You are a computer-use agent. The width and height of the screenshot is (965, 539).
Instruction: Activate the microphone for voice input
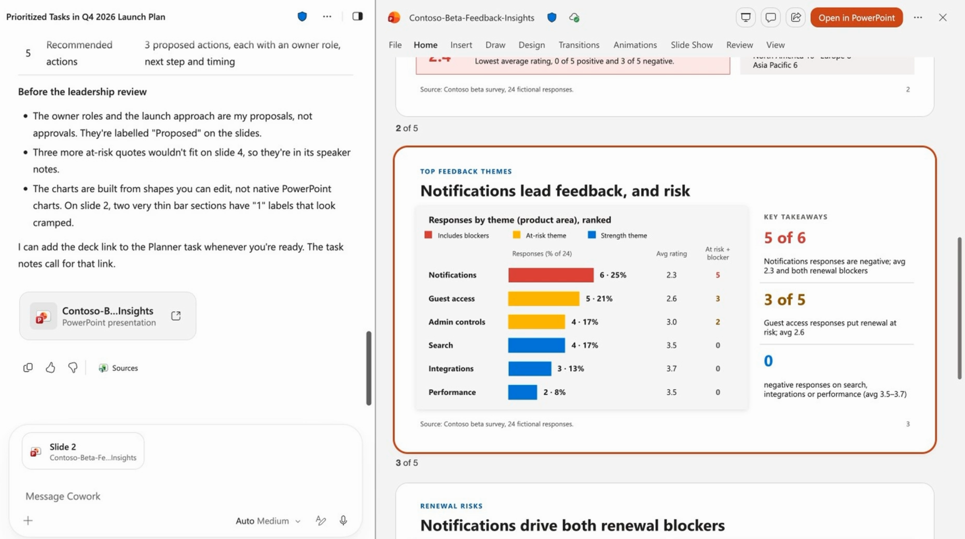point(343,520)
